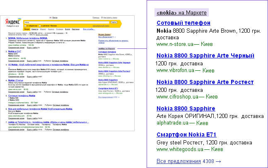Open «Все предложения 4308 →» in enlarged block
The width and height of the screenshot is (268, 168).
point(189,161)
